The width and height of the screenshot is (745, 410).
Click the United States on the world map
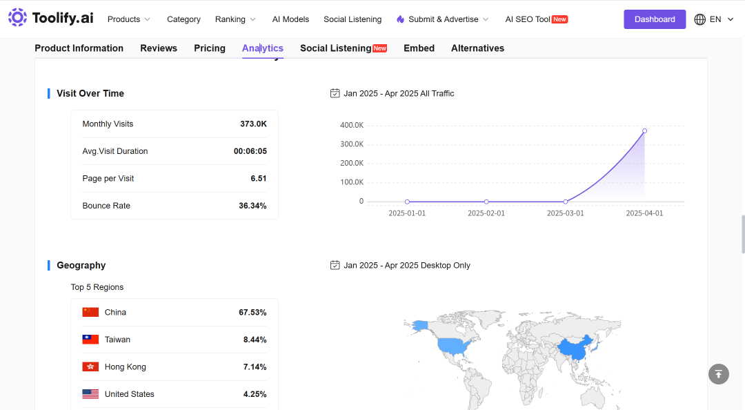(454, 346)
